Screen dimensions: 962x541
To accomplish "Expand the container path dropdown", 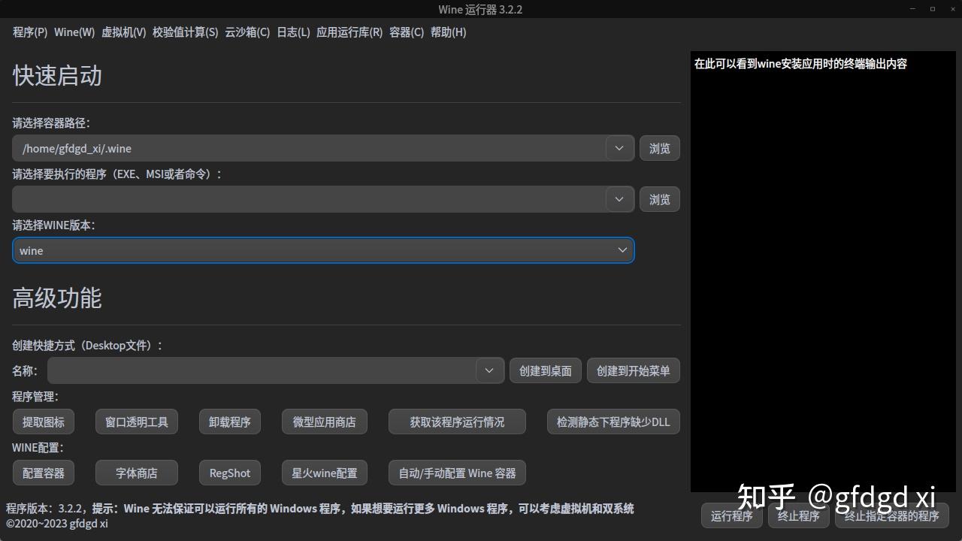I will 619,148.
